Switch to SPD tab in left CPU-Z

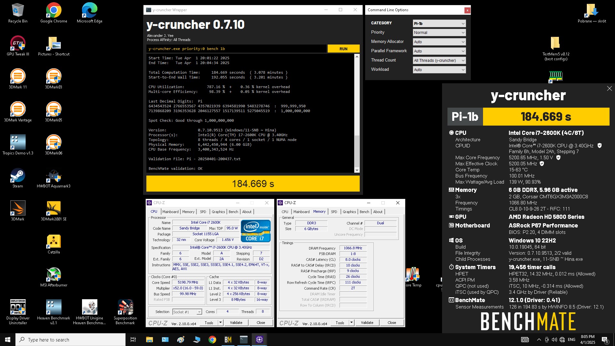click(203, 212)
